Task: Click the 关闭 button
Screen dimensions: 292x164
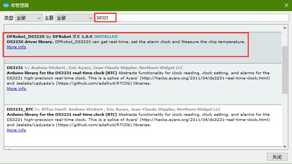Action: tap(277, 157)
